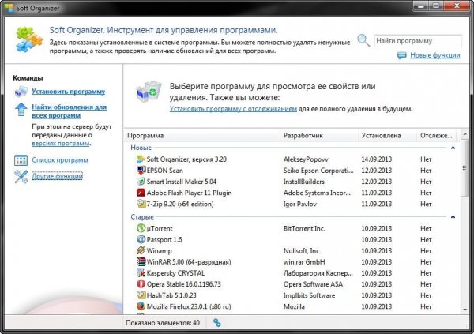Open the версиях программ link

61,143
